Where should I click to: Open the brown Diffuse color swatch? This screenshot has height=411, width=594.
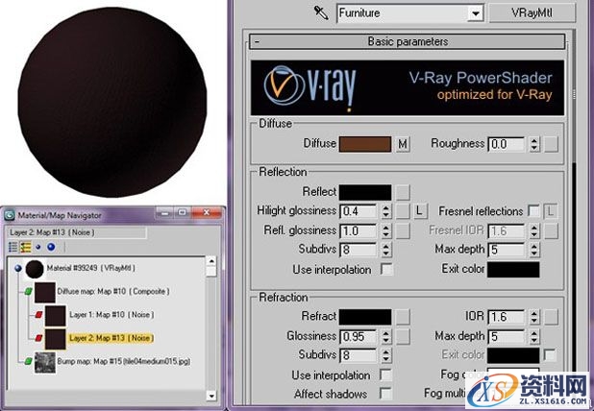(x=365, y=144)
